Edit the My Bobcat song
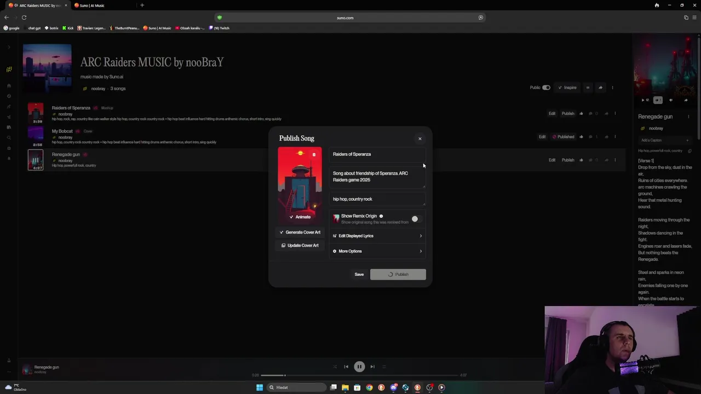Image resolution: width=701 pixels, height=394 pixels. point(542,137)
